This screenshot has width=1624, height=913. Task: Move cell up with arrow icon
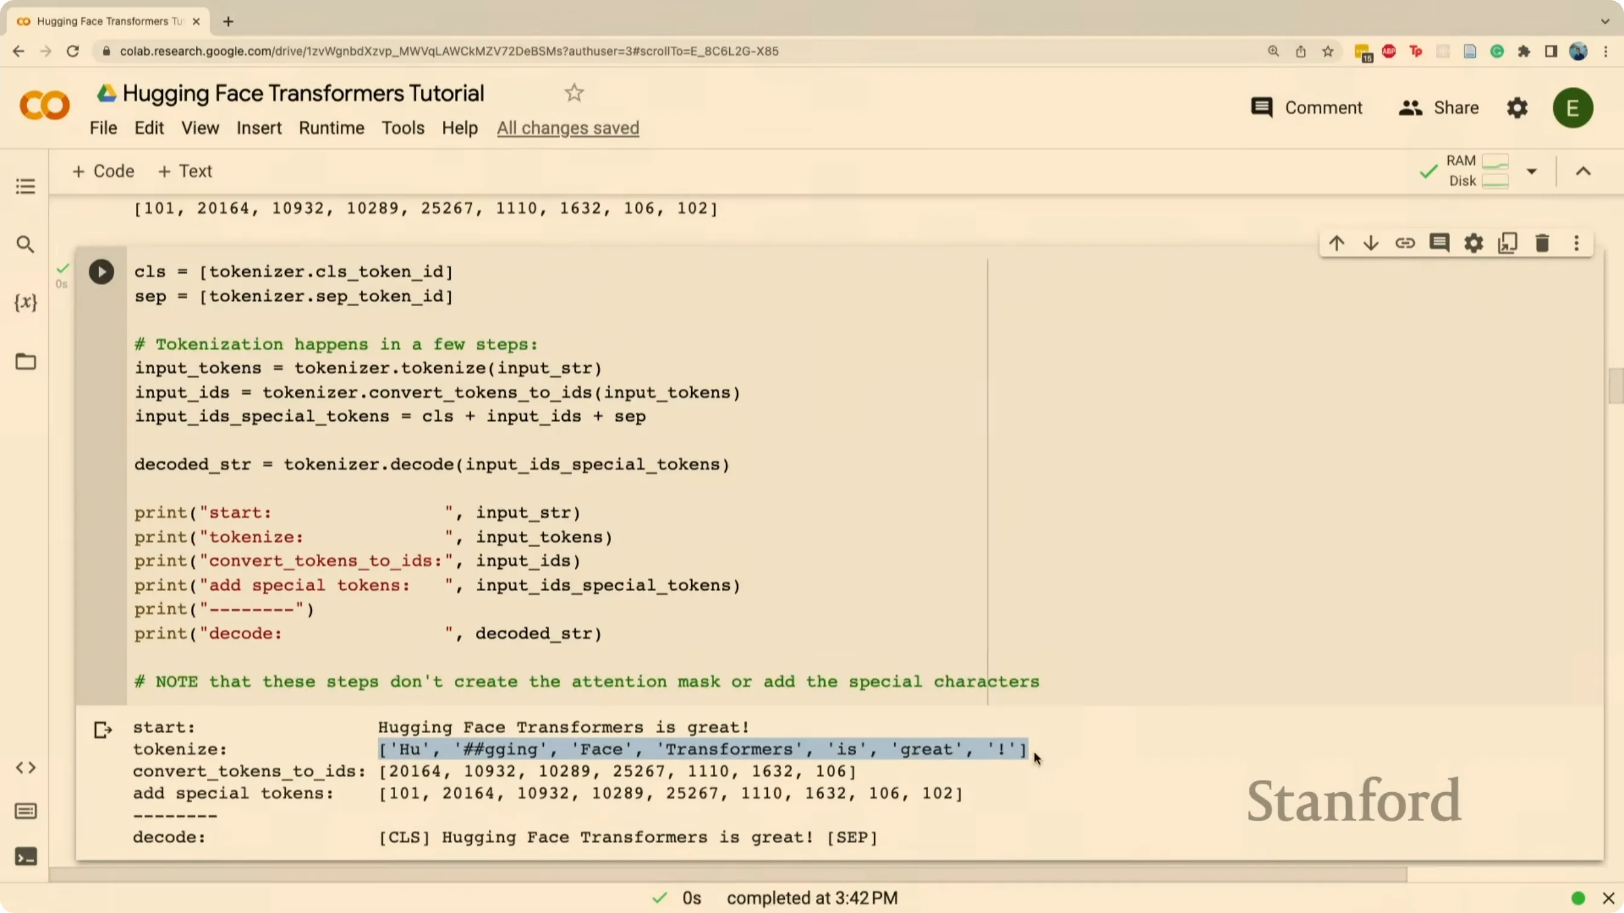[x=1336, y=243]
